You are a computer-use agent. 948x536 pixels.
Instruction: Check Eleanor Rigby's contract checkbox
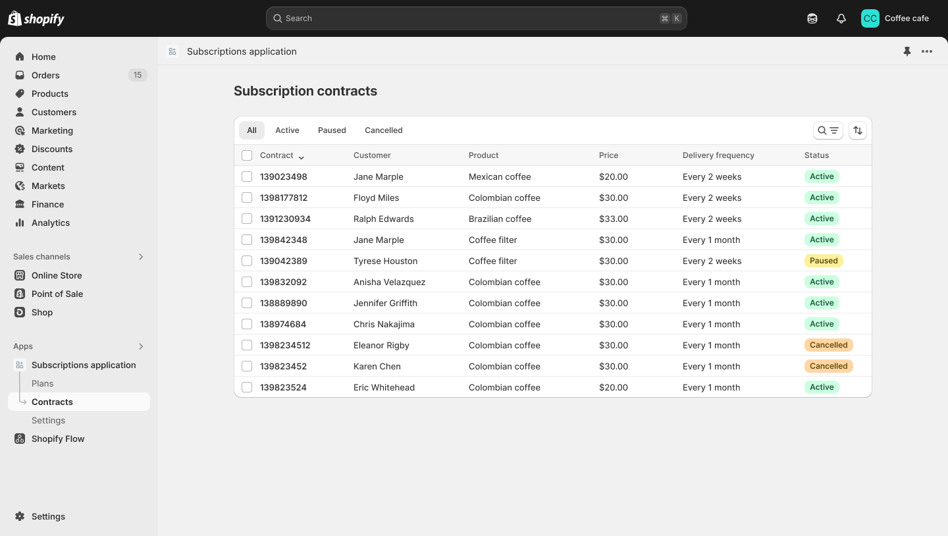[x=247, y=345]
